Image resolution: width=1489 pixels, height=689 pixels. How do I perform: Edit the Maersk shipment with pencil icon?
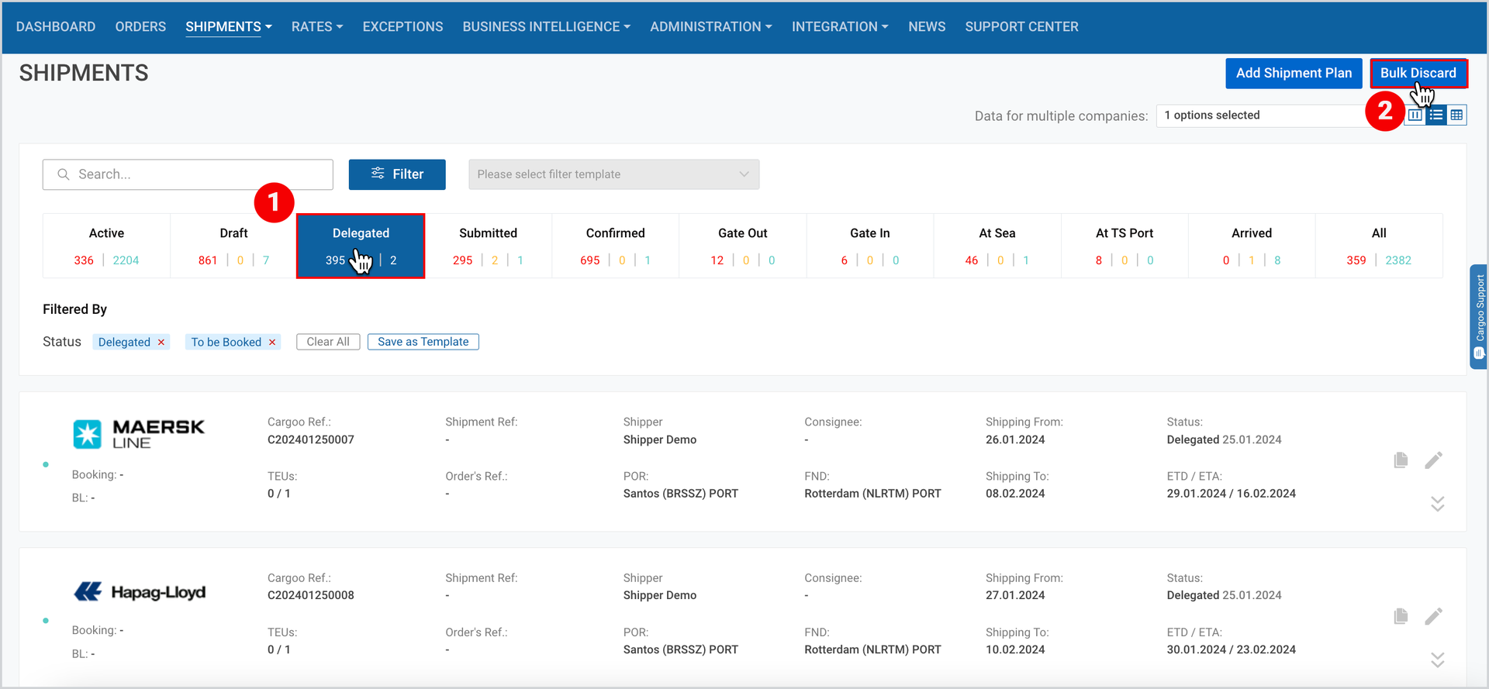click(x=1433, y=460)
